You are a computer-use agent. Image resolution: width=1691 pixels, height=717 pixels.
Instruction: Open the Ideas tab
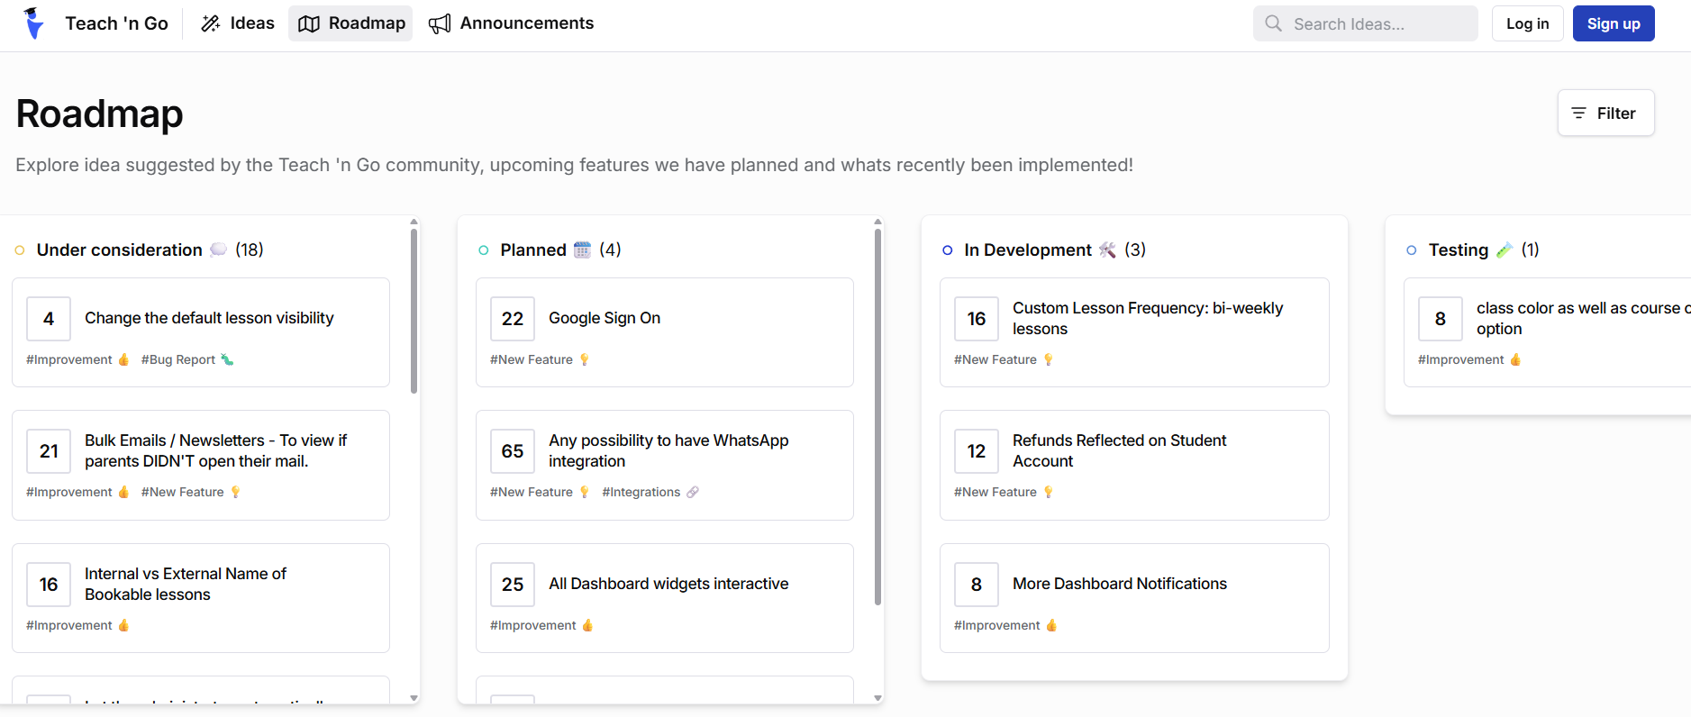(x=238, y=23)
